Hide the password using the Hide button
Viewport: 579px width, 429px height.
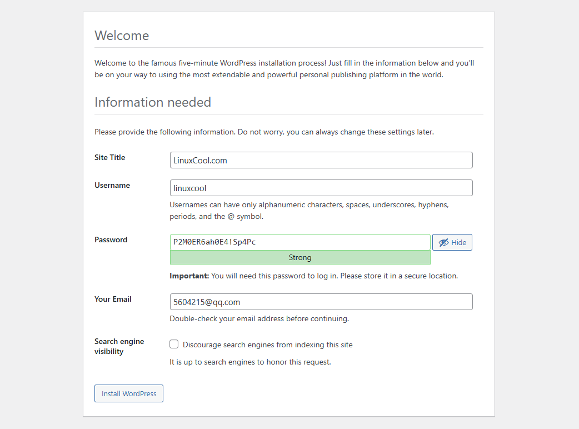(452, 242)
